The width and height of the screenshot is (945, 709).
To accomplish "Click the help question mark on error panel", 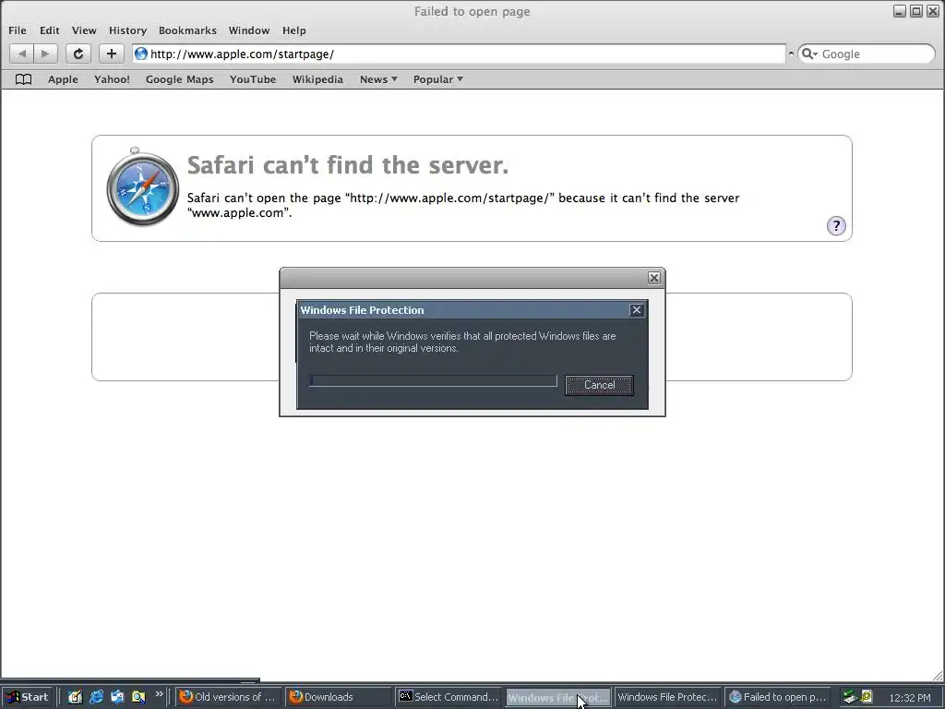I will click(x=836, y=226).
